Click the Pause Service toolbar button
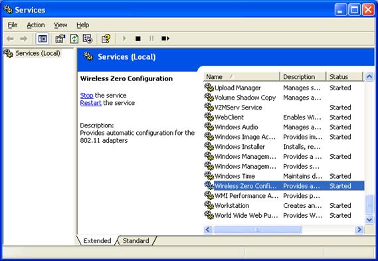The width and height of the screenshot is (378, 261). (151, 39)
